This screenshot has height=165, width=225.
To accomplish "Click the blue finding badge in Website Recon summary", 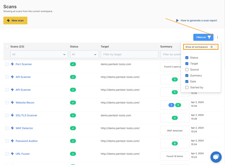I will point(171,105).
